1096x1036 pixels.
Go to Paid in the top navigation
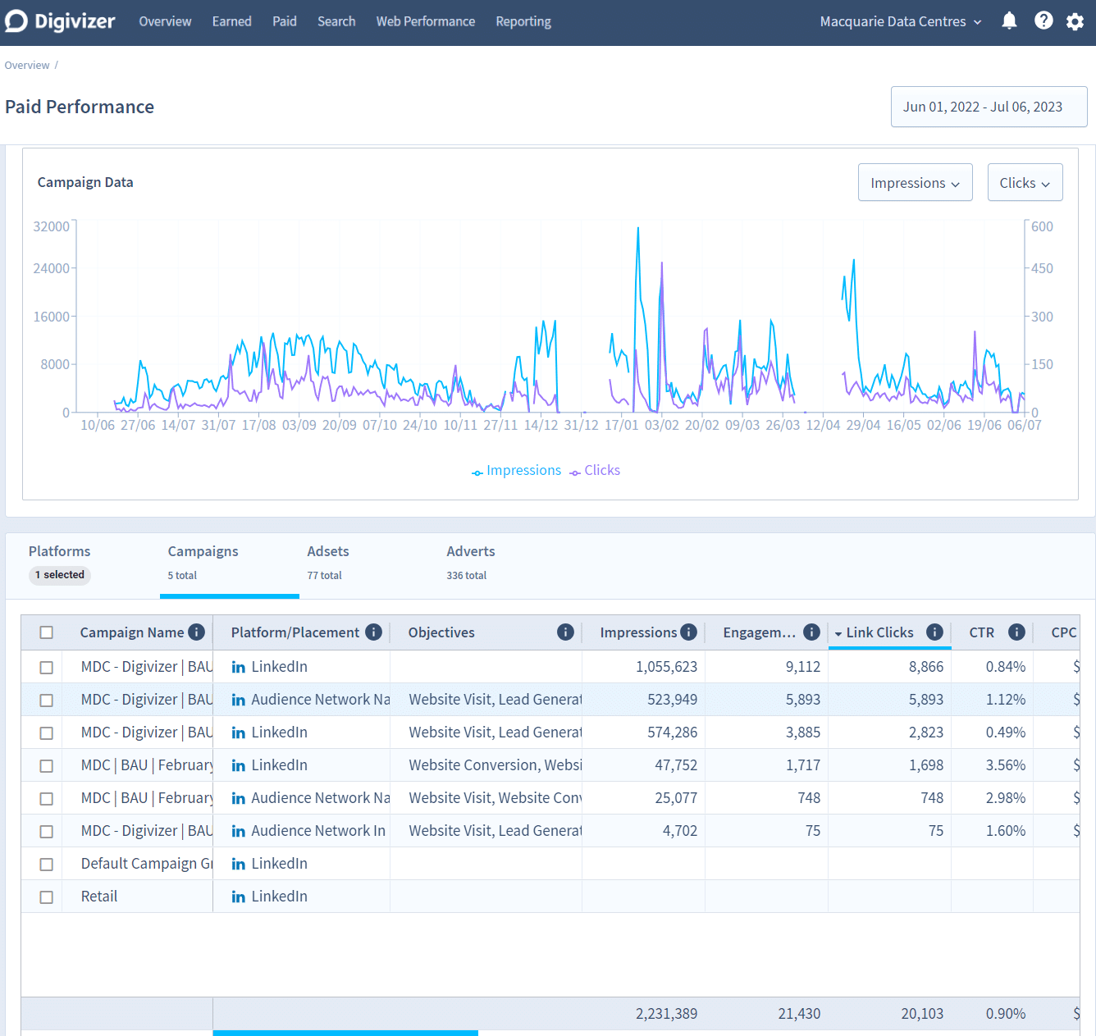pyautogui.click(x=285, y=21)
